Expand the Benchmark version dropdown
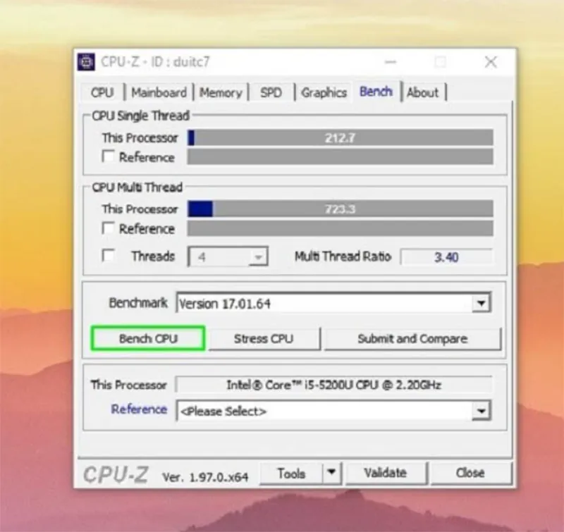The width and height of the screenshot is (564, 532). pos(482,304)
